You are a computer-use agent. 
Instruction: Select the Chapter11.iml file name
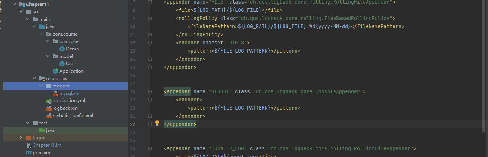click(x=48, y=145)
